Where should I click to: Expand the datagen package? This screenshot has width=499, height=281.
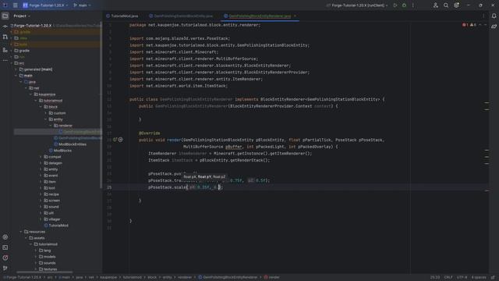[x=41, y=163]
